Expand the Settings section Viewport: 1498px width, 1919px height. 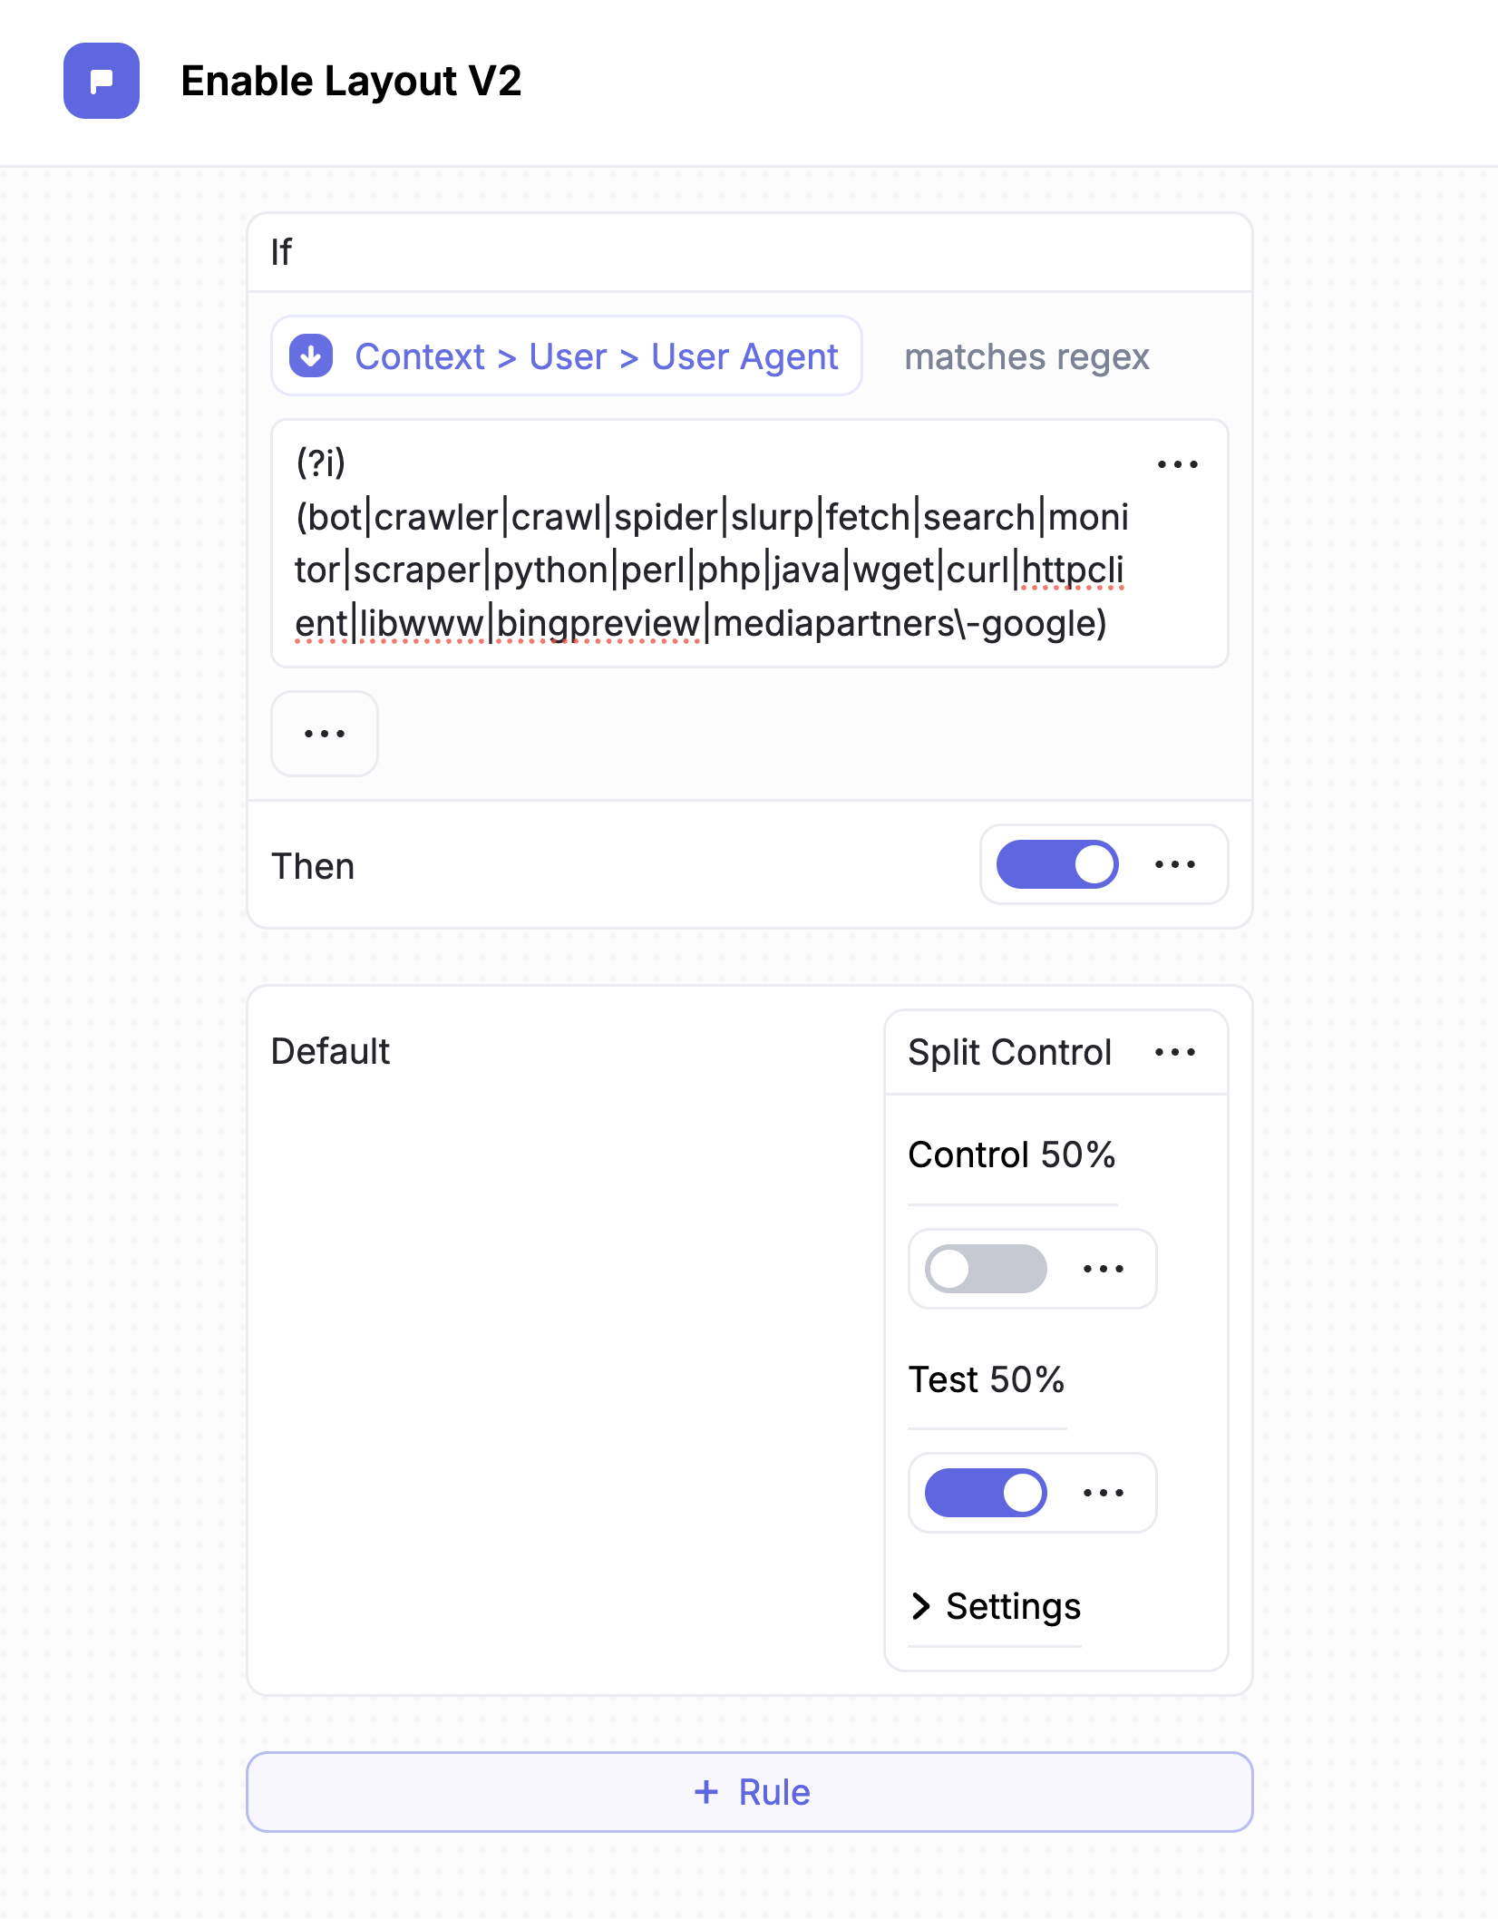pos(996,1606)
